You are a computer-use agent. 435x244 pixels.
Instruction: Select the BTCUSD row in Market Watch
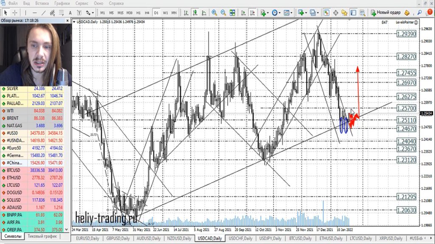[x=13, y=169]
